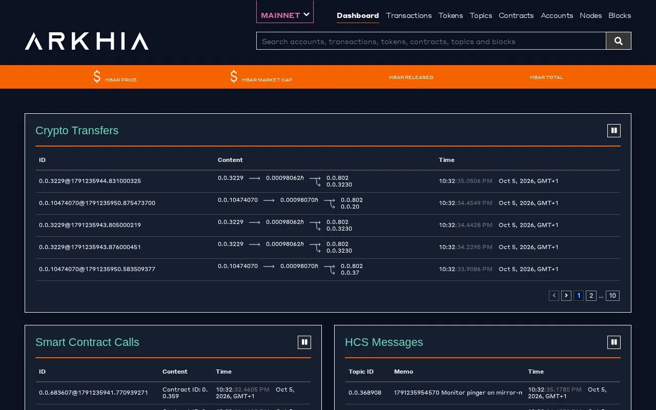This screenshot has width=656, height=410.
Task: Open the Dashboard tab
Action: coord(358,15)
